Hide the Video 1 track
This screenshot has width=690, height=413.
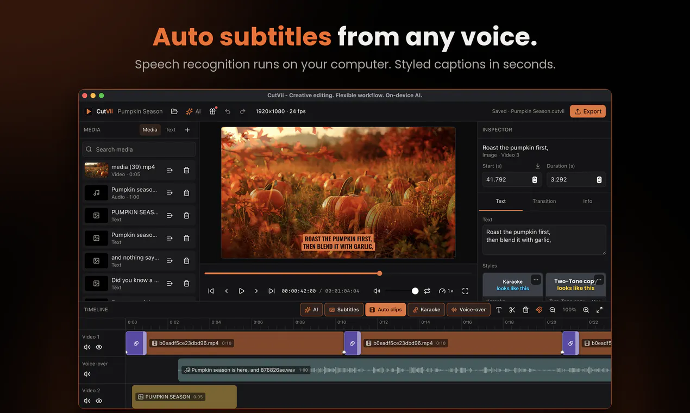tap(99, 347)
